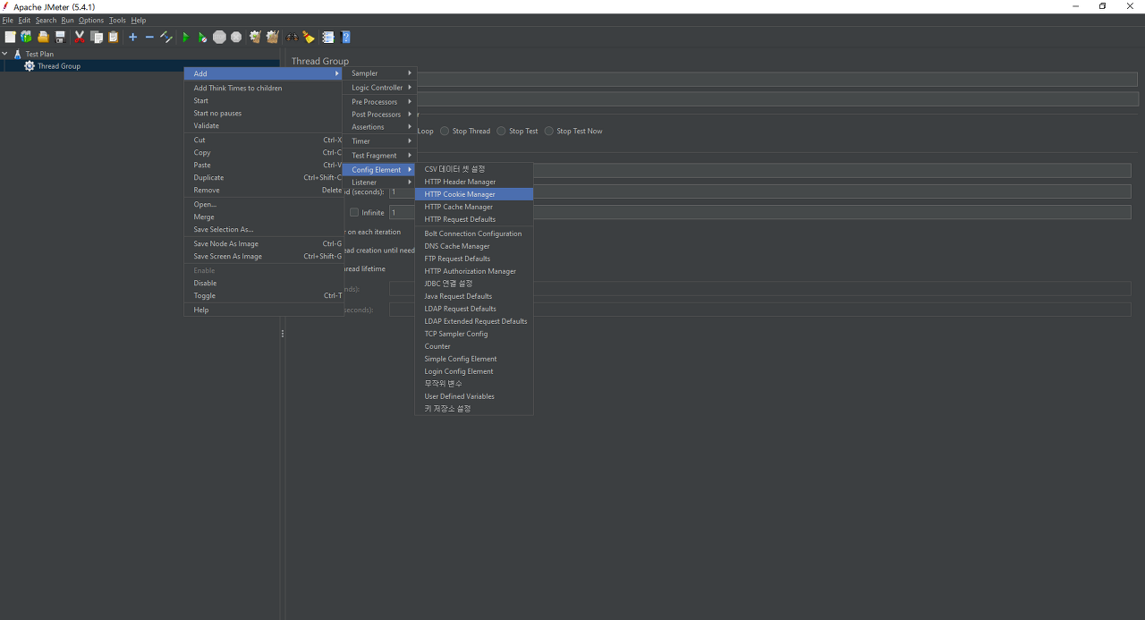
Task: Click the New test plan toolbar icon
Action: [10, 37]
